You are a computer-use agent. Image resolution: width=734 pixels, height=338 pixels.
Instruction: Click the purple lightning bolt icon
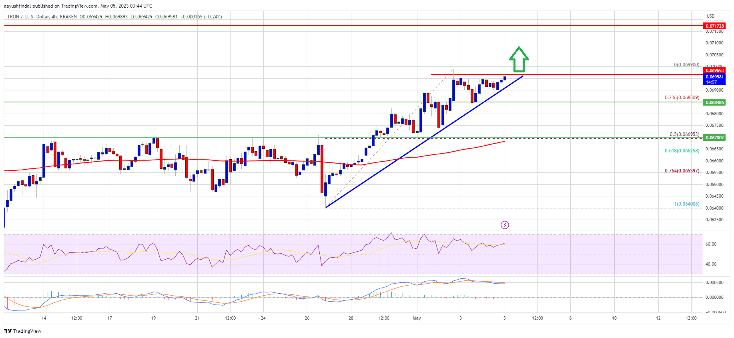click(x=505, y=225)
